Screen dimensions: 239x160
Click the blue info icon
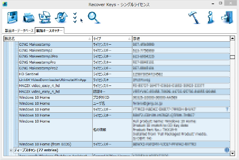[x=211, y=17]
